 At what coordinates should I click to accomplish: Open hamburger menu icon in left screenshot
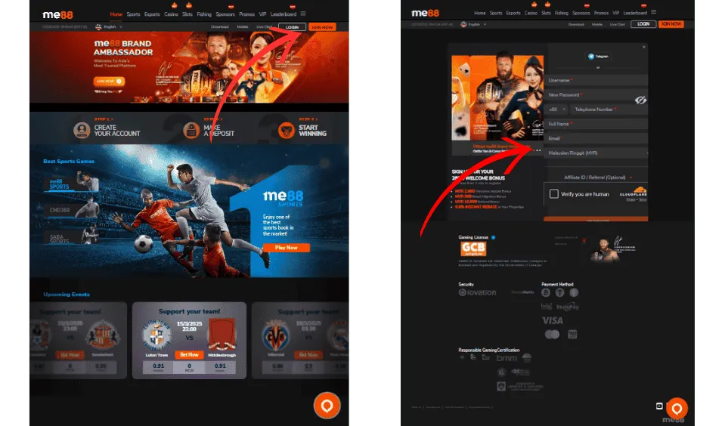coord(303,14)
